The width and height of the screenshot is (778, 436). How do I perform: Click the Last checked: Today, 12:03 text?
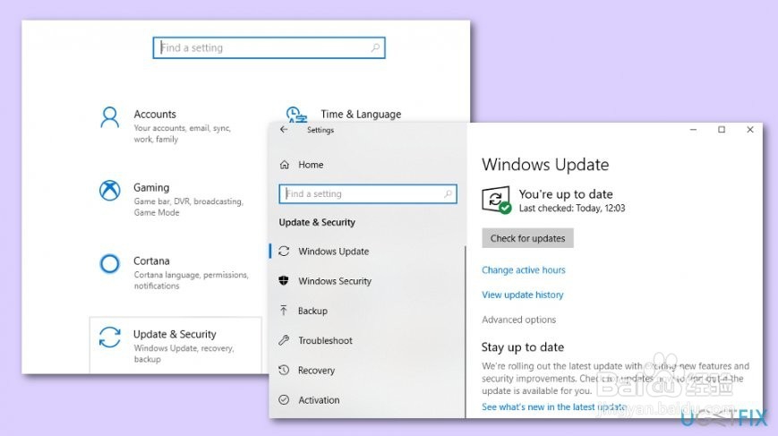pos(572,209)
